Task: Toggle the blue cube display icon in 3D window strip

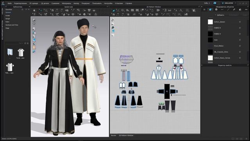Action: coord(34,40)
